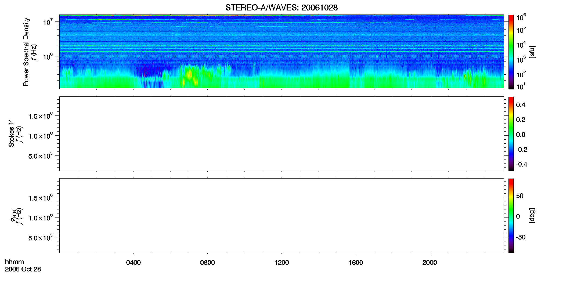Select the "Power Spectral Density" y-axis label
The width and height of the screenshot is (563, 290).
point(26,52)
